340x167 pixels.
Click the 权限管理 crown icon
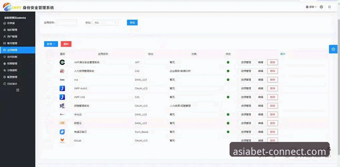tap(5, 64)
